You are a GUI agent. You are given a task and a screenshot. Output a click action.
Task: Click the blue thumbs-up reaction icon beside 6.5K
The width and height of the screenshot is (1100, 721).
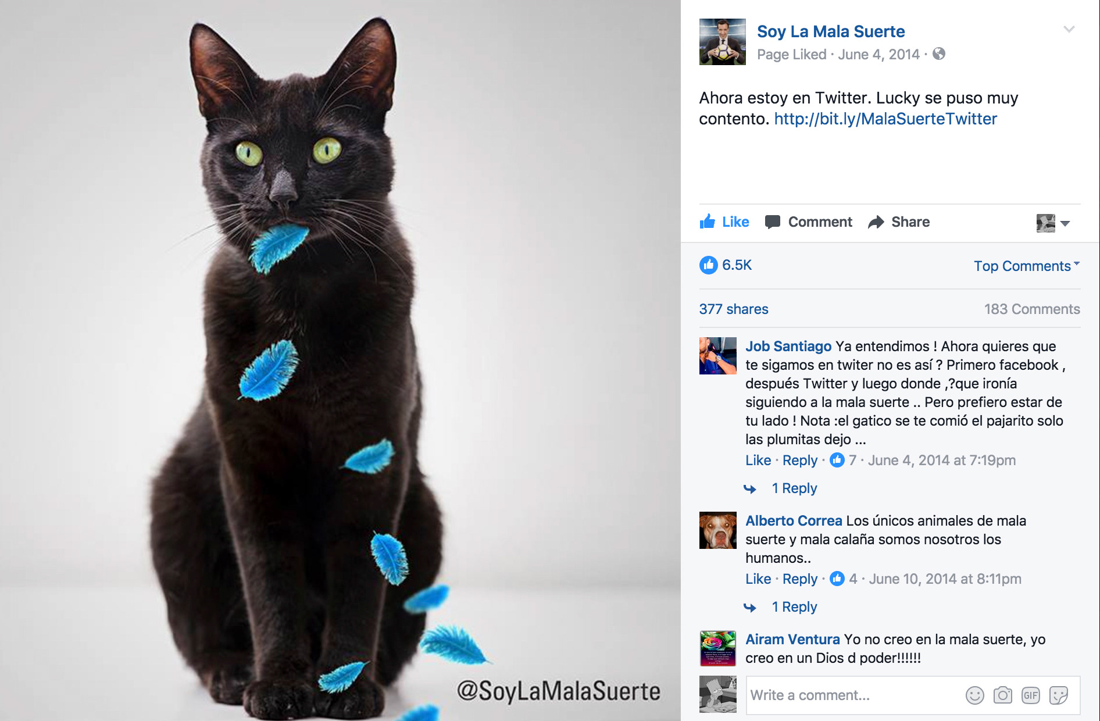click(708, 265)
